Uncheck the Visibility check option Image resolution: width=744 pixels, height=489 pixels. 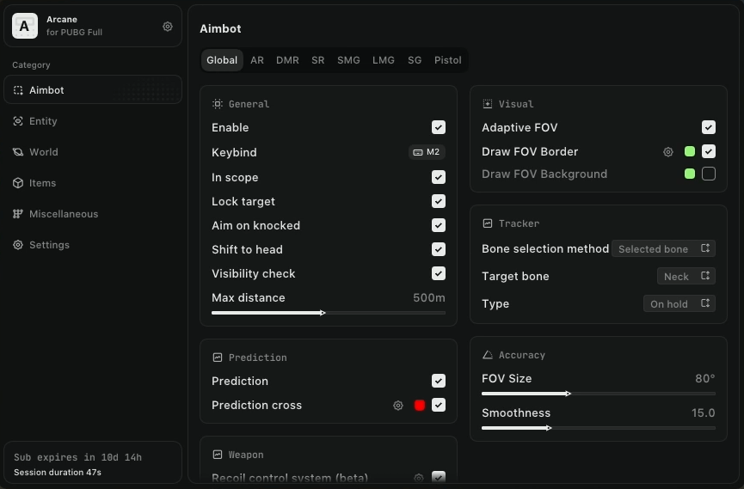point(439,273)
